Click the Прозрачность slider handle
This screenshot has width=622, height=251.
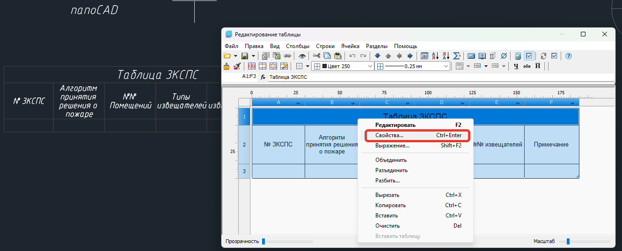[x=263, y=241]
